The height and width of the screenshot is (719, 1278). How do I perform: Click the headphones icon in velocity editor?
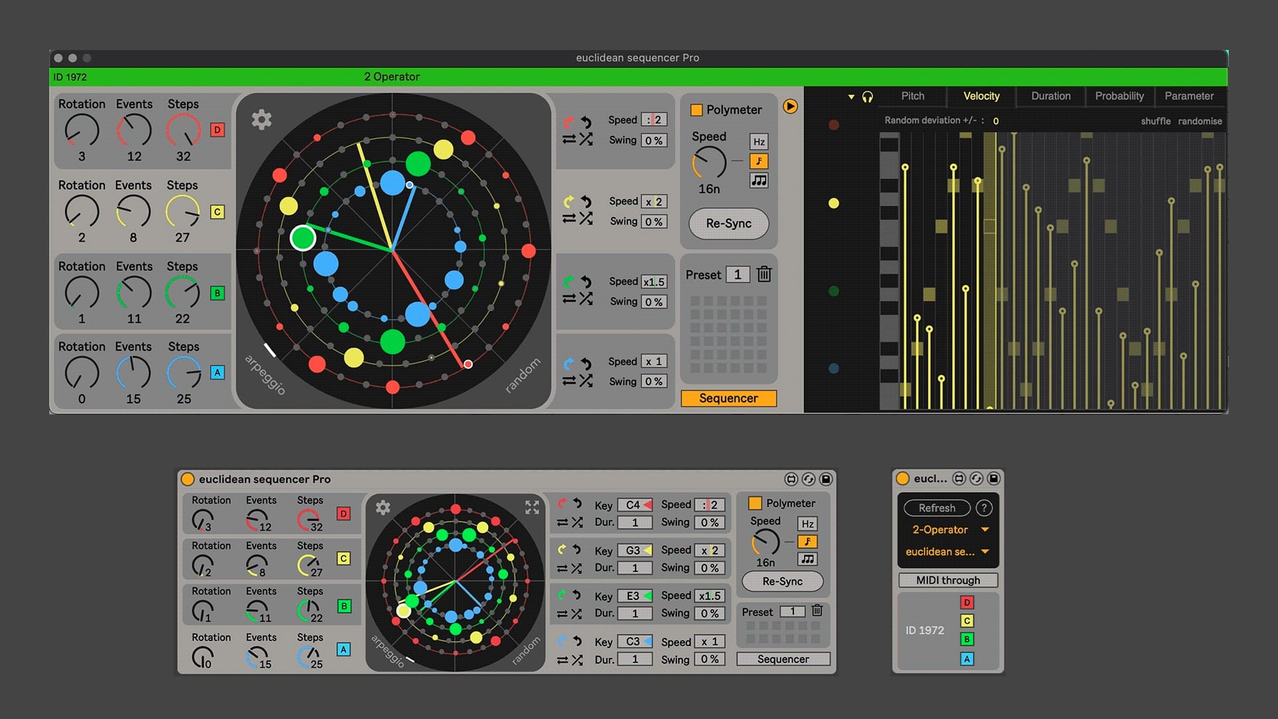tap(867, 97)
